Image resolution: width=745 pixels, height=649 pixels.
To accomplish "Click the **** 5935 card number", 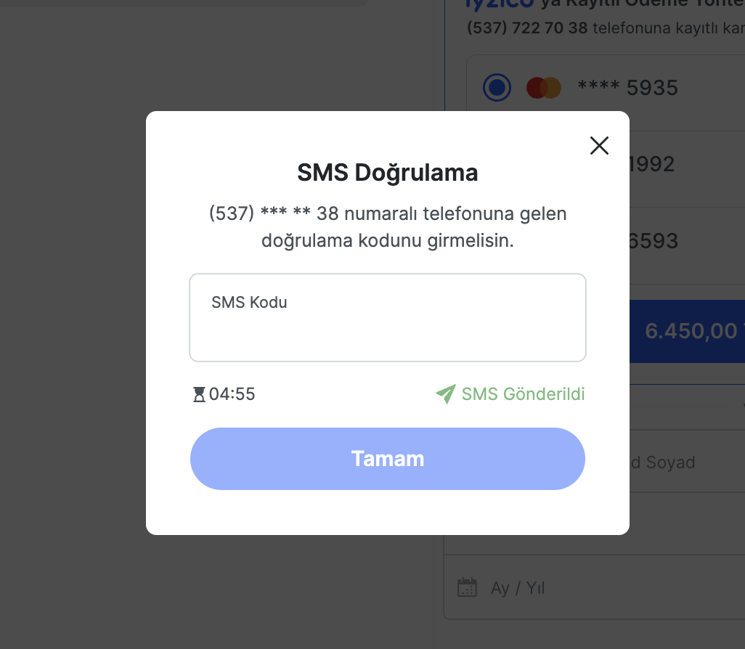I will [x=627, y=88].
